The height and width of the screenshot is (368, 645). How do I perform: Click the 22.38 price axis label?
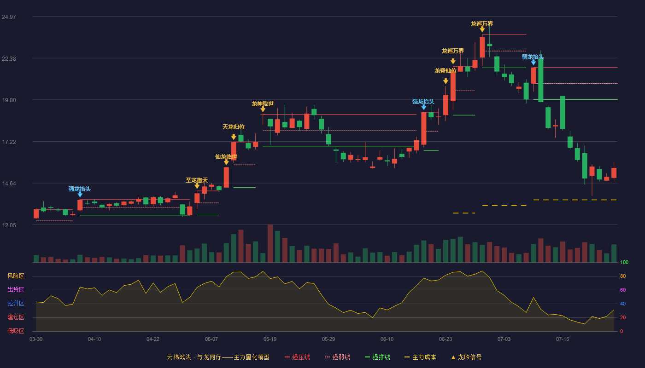click(9, 59)
